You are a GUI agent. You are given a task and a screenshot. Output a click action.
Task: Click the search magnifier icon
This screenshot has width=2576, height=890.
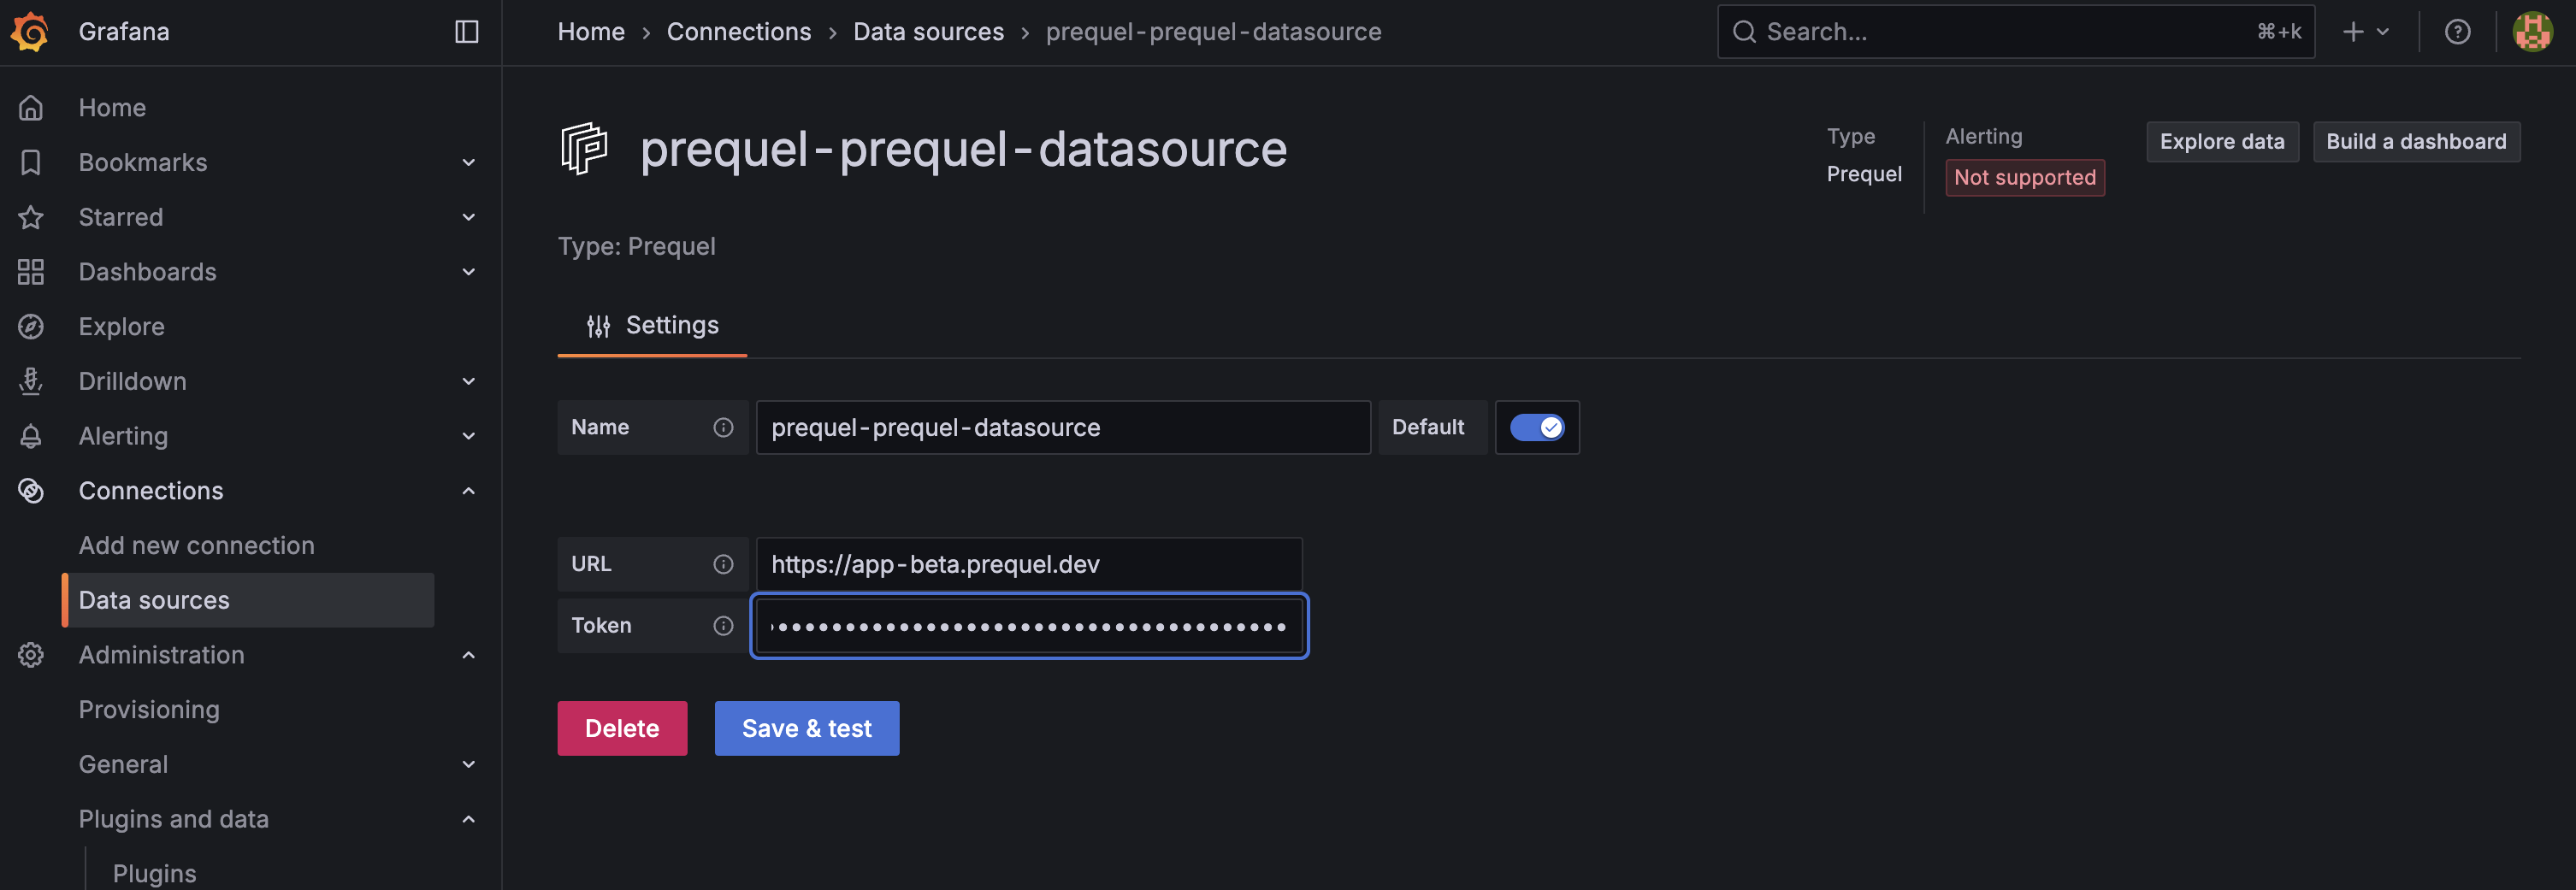pyautogui.click(x=1744, y=32)
